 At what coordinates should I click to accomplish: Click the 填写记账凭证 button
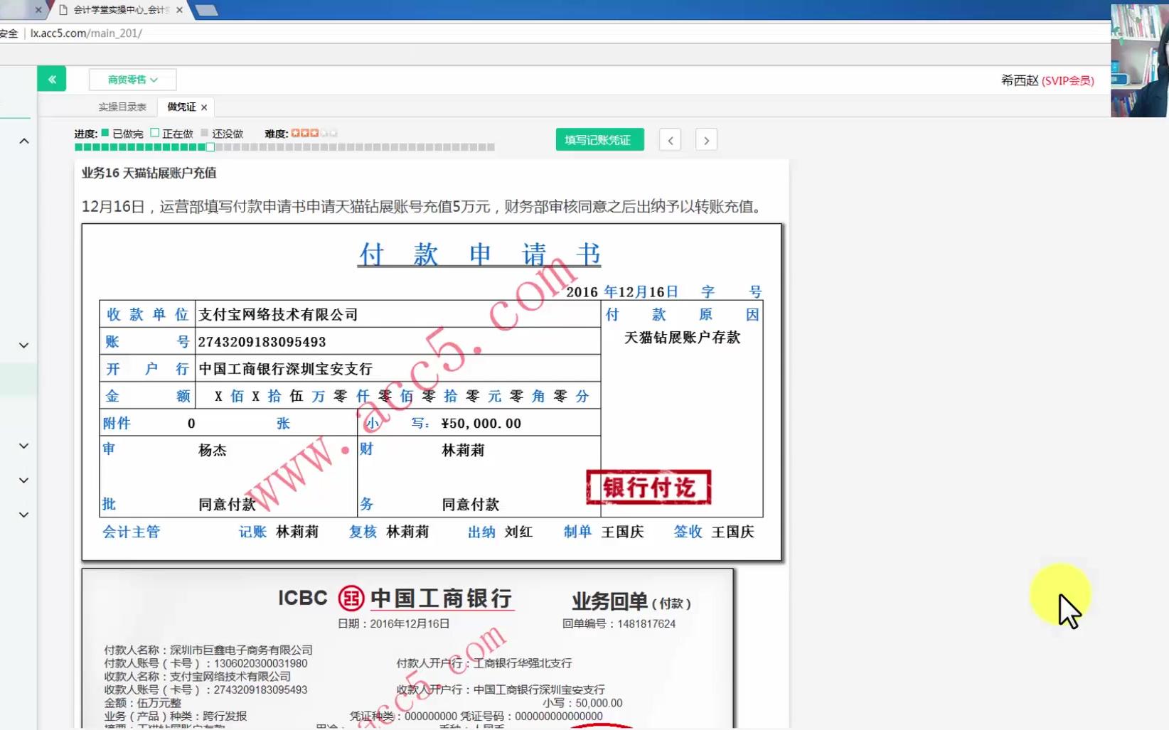[x=599, y=139]
